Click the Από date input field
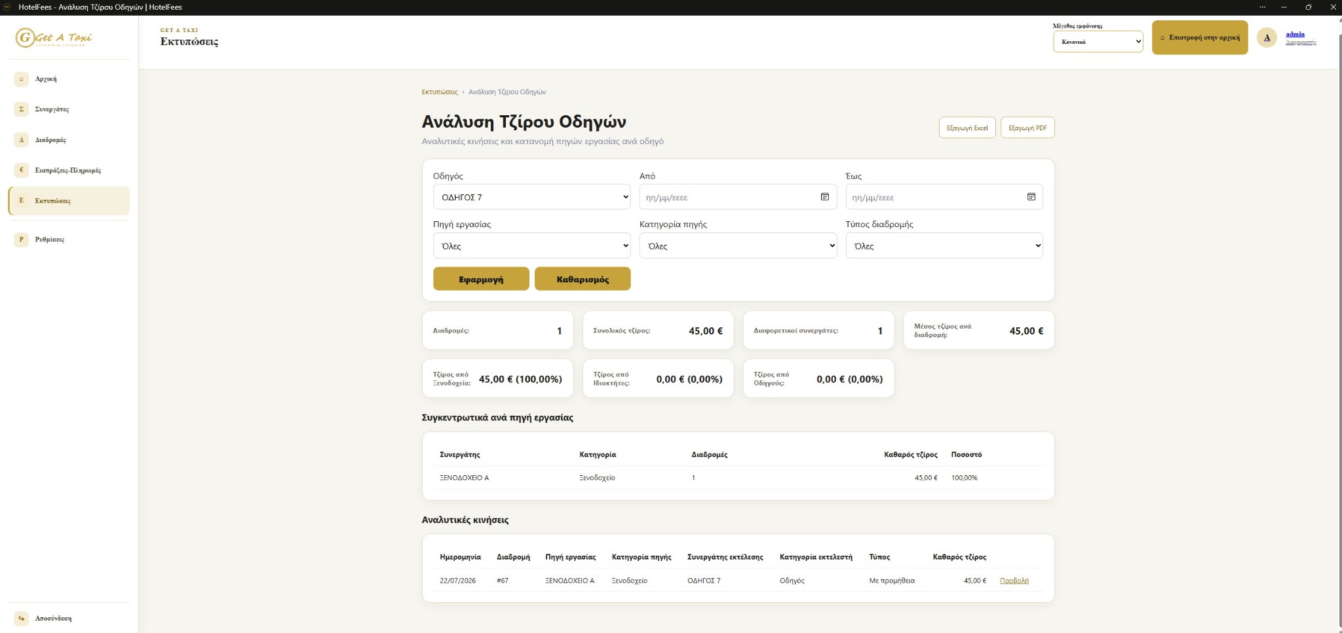The image size is (1342, 633). point(738,197)
